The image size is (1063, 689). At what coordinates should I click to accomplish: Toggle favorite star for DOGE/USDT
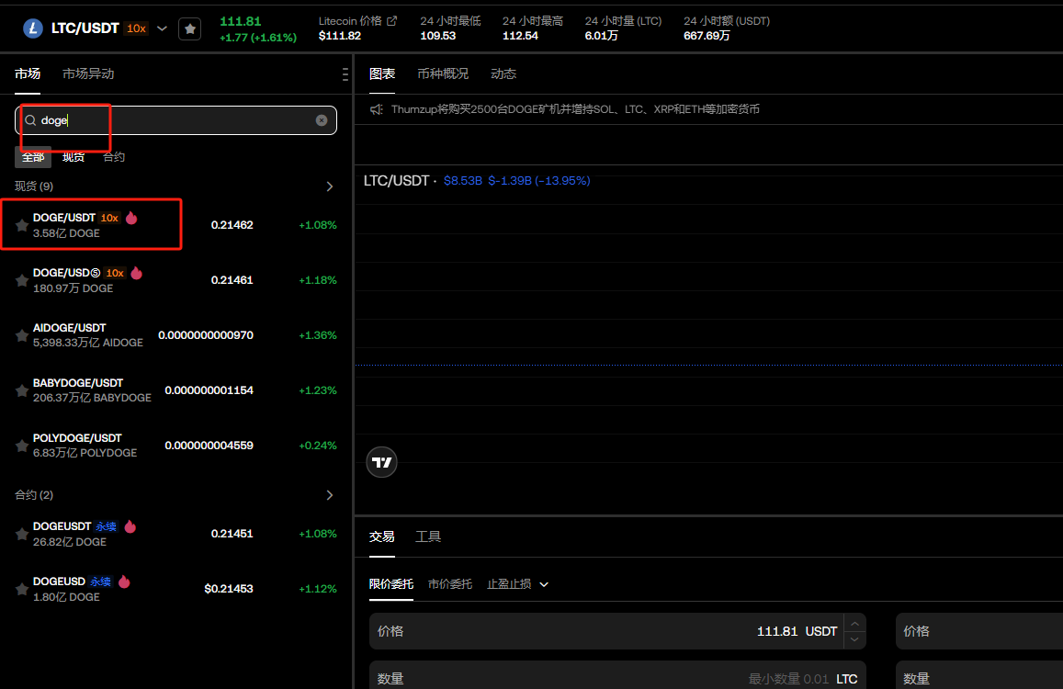coord(22,225)
